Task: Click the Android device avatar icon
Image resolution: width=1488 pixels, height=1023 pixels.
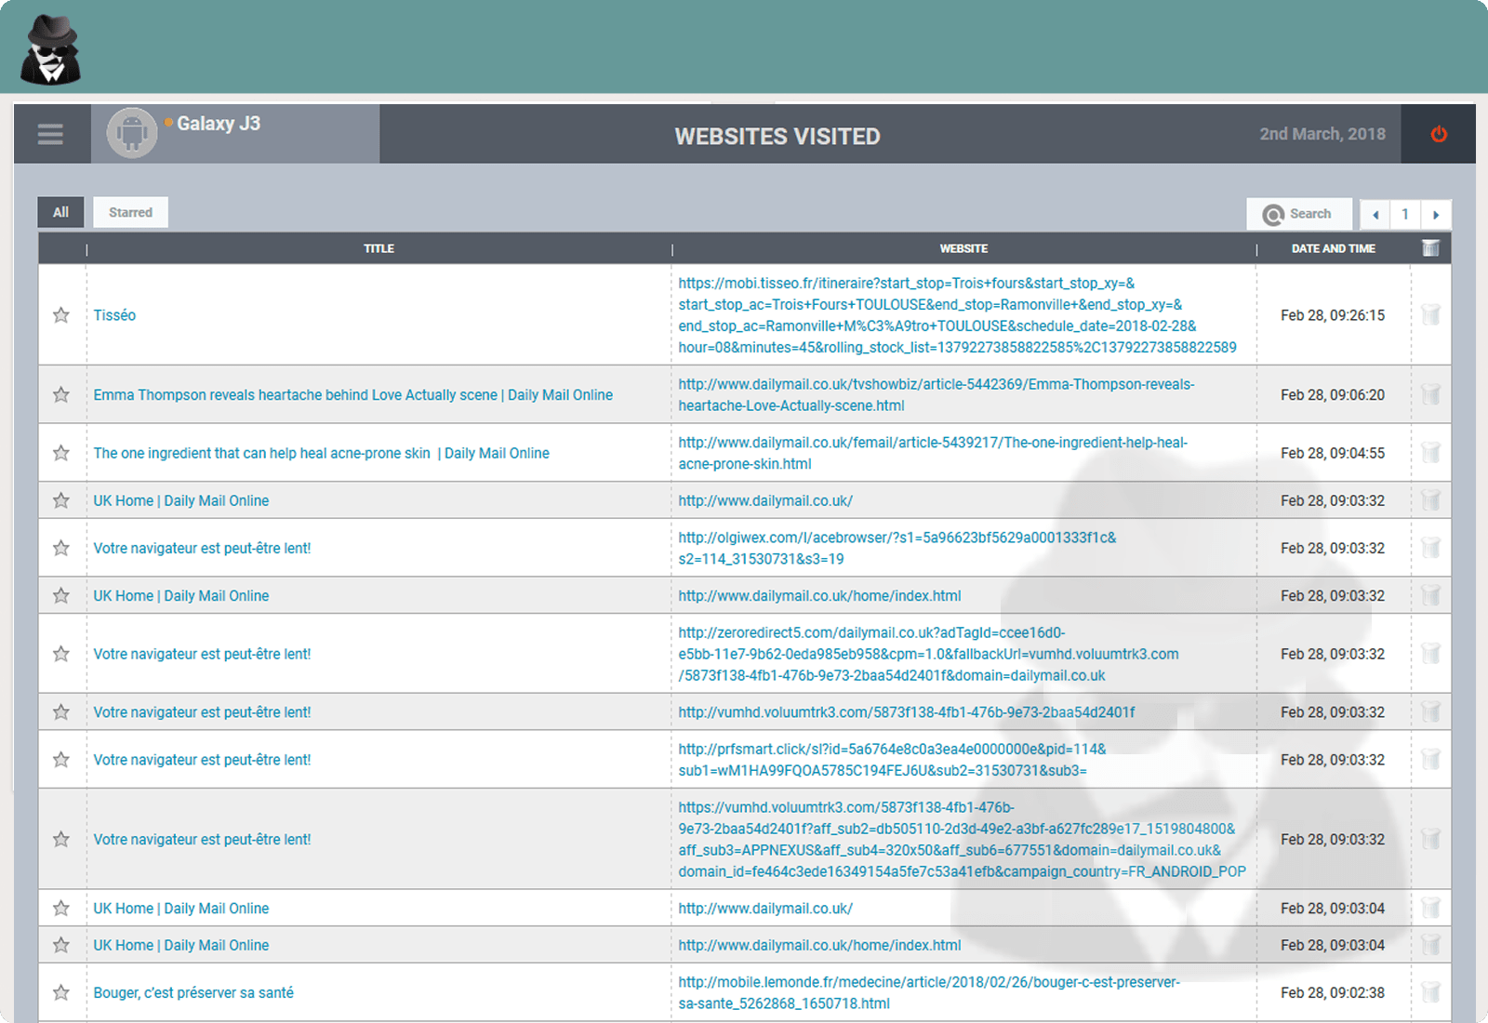Action: coord(132,133)
